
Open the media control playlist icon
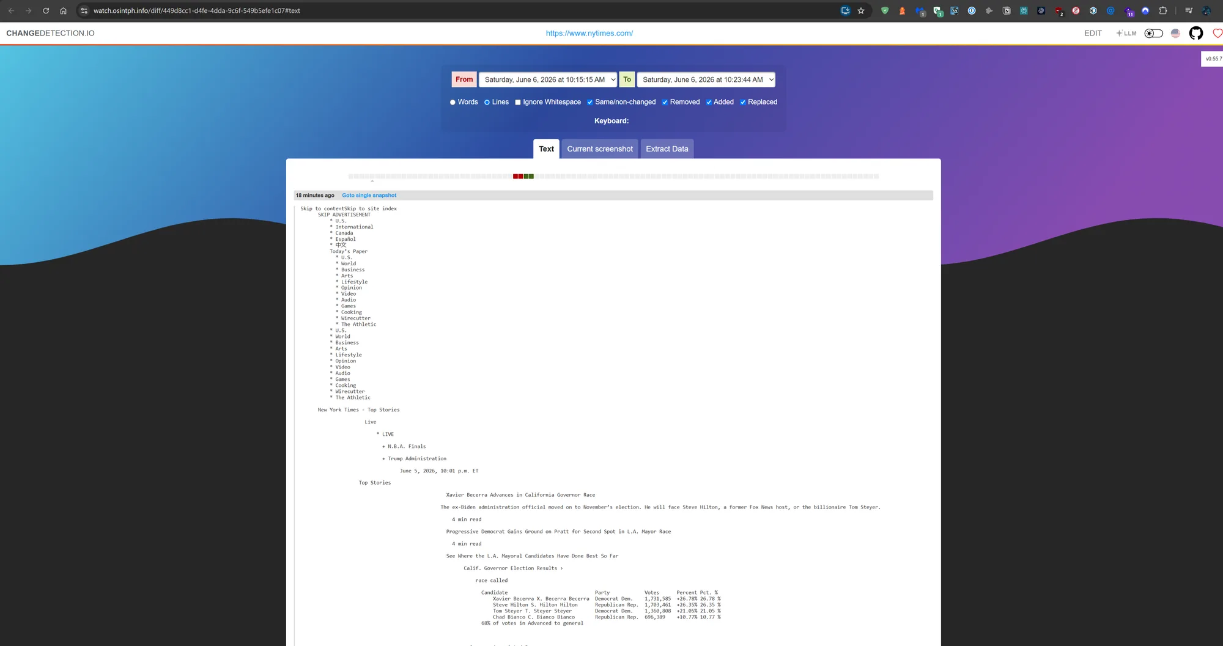click(1189, 10)
